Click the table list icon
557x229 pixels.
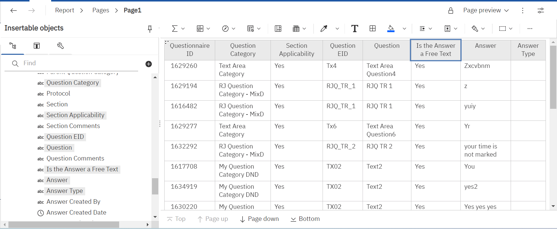click(x=200, y=29)
